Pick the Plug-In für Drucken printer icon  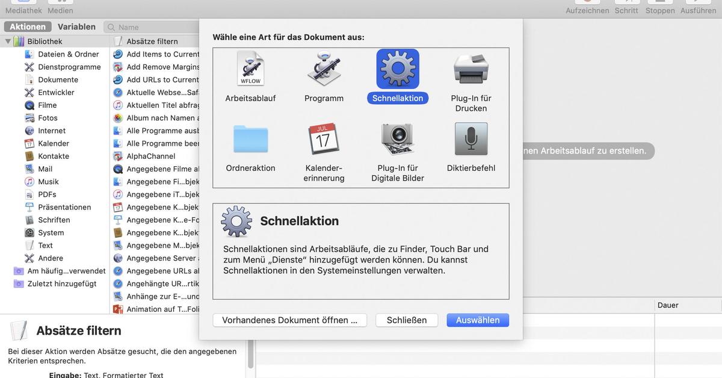point(471,69)
